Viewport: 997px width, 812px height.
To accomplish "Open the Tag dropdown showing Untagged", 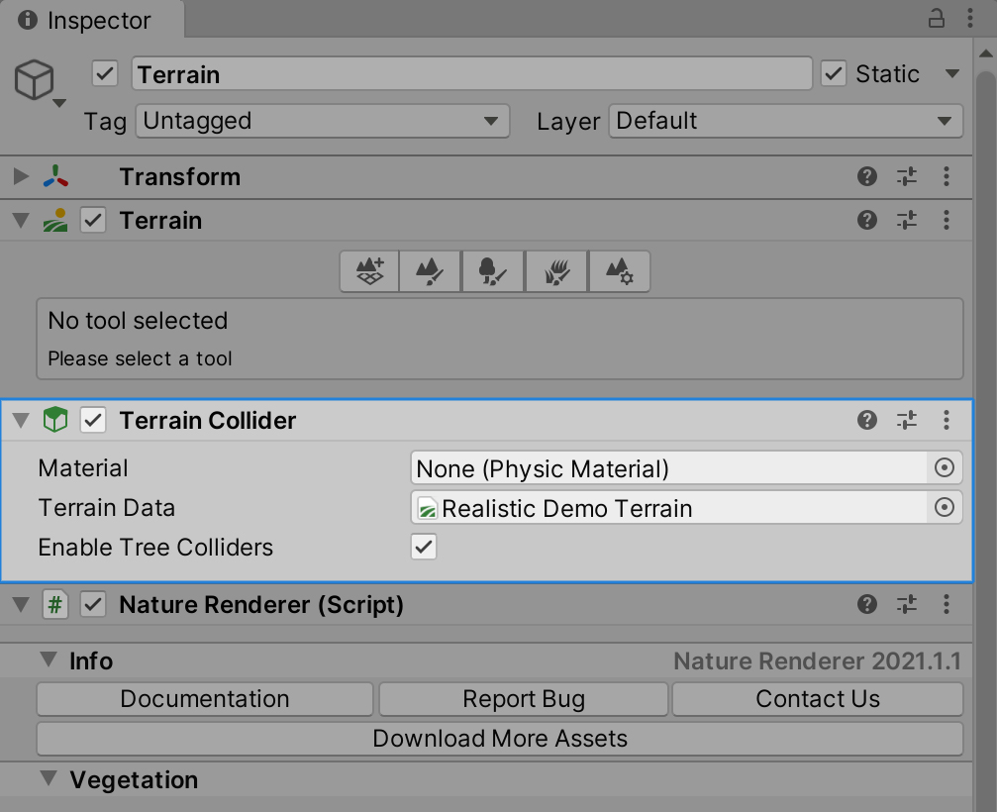I will 322,121.
